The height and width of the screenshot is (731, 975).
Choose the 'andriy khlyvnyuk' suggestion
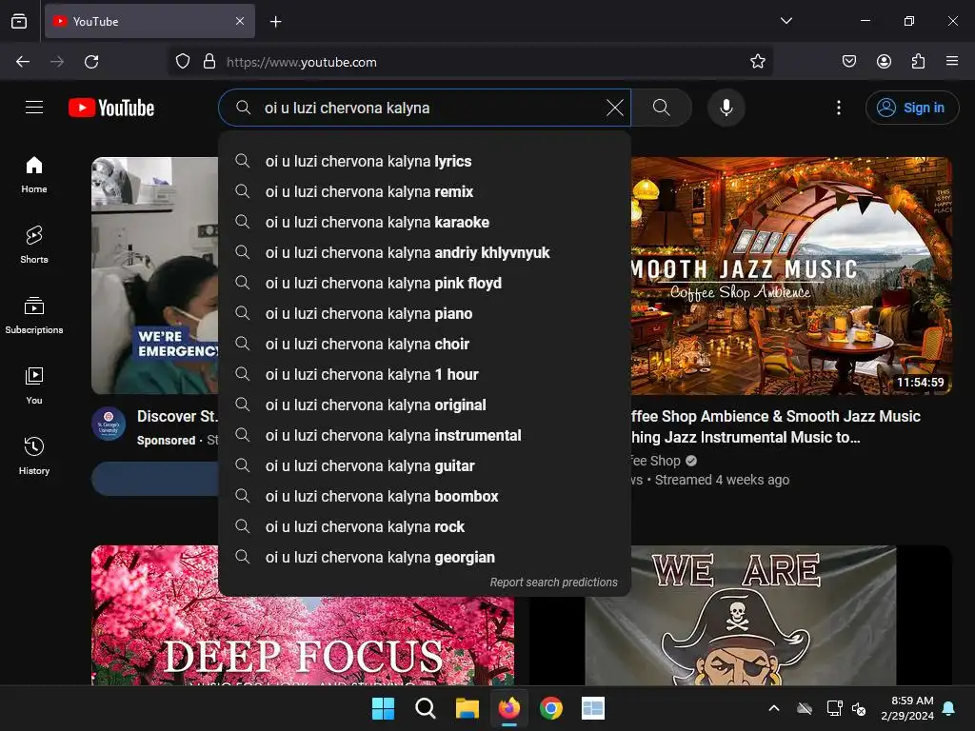(x=425, y=252)
